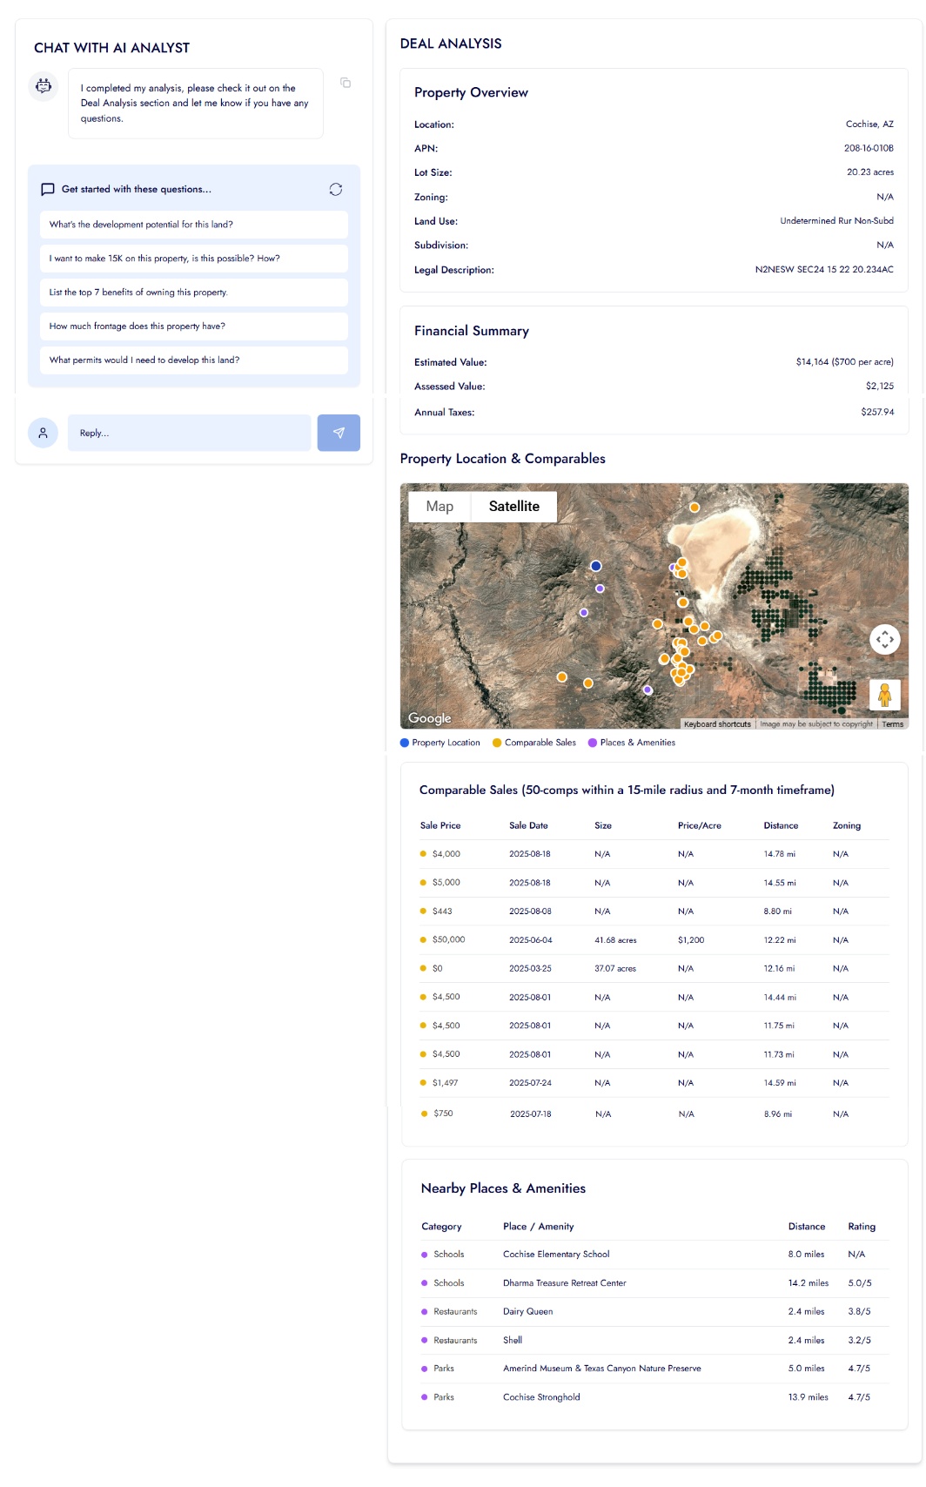
Task: Click the Sale Date column header
Action: pyautogui.click(x=528, y=825)
